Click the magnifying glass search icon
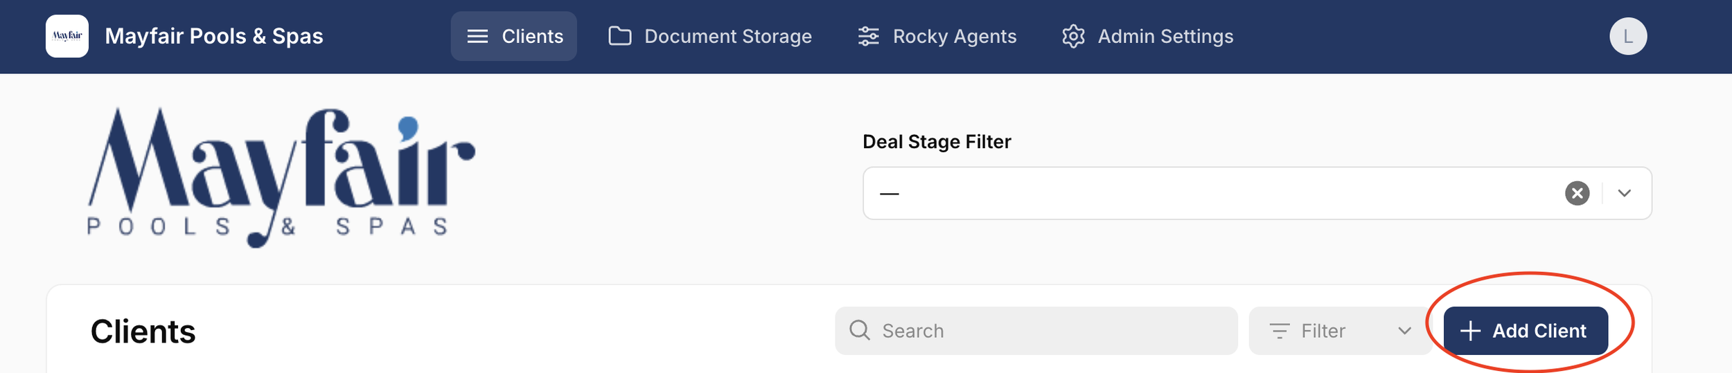The image size is (1732, 373). coord(859,330)
